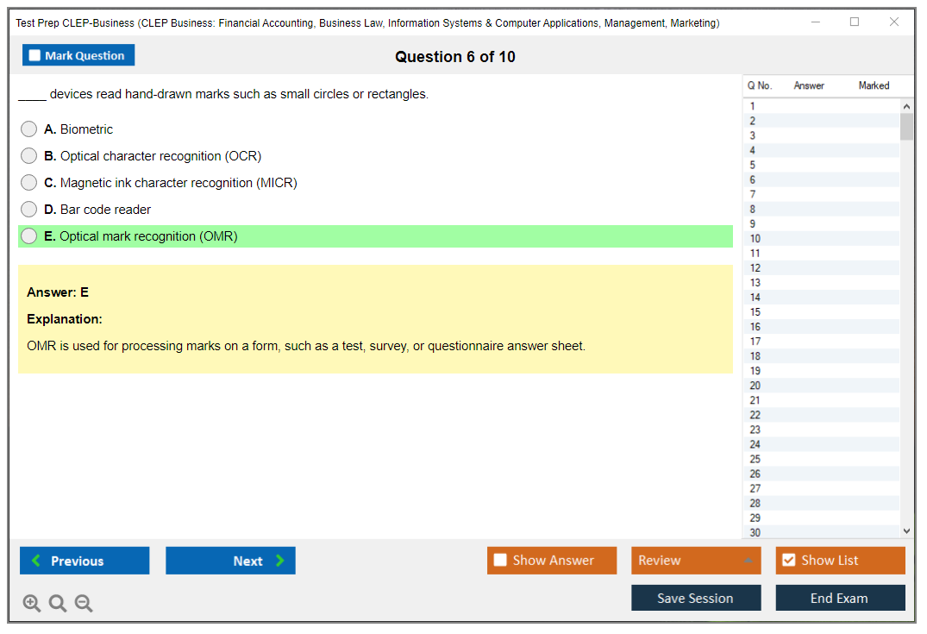The width and height of the screenshot is (927, 634).
Task: Pick answer D. Bar code reader
Action: pyautogui.click(x=29, y=210)
